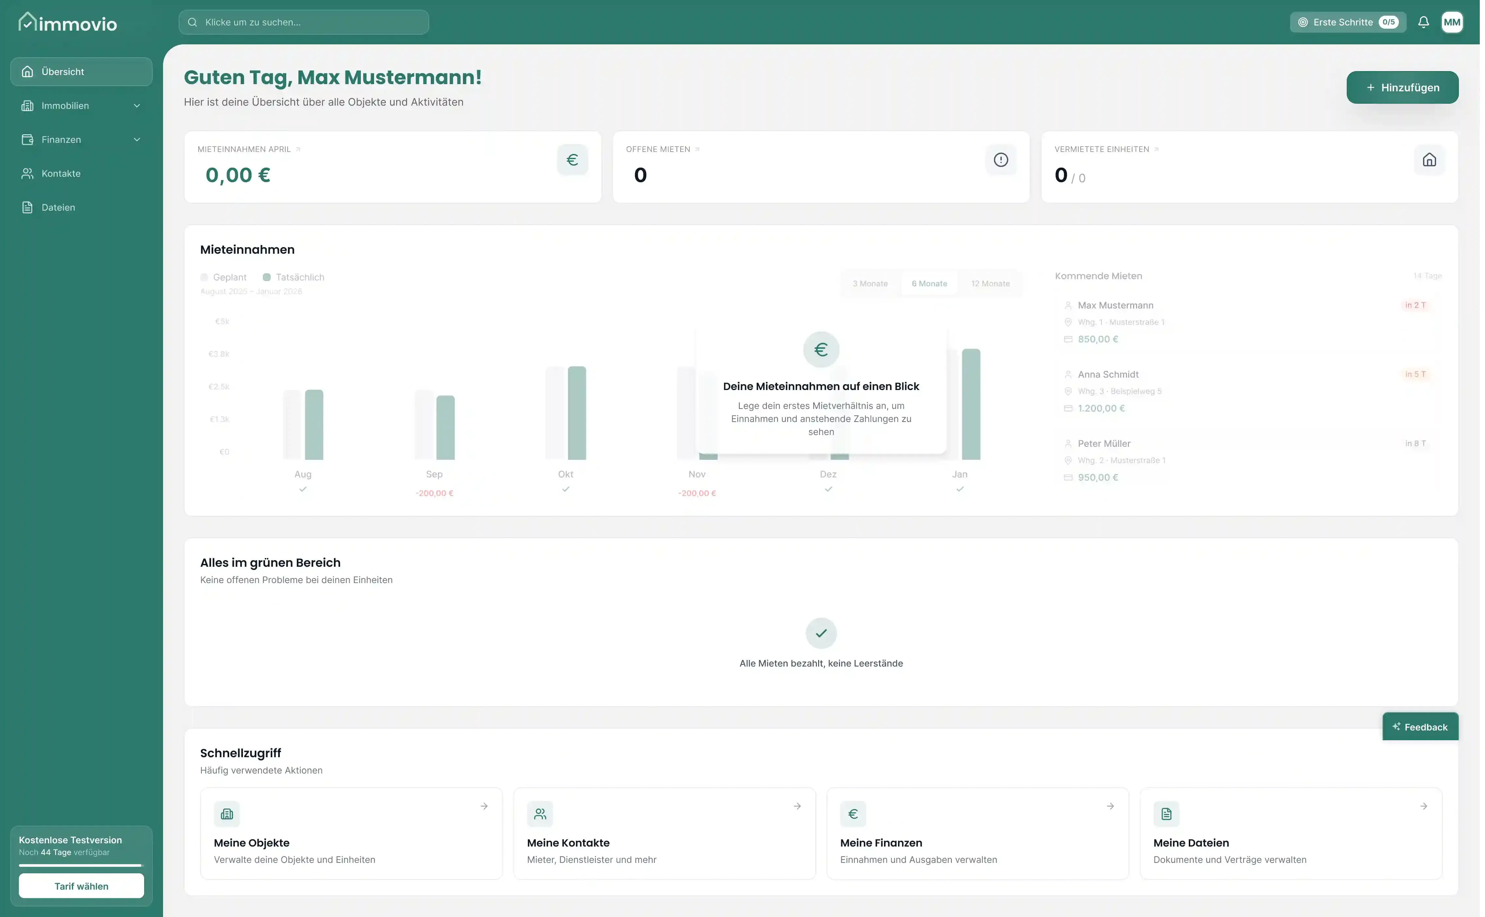This screenshot has height=917, width=1485.
Task: Click the trial days progress bar
Action: point(80,865)
